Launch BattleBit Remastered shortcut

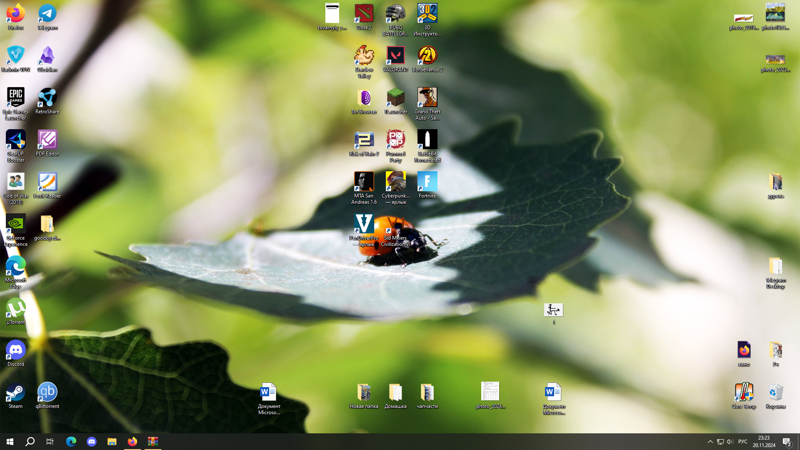[x=427, y=146]
